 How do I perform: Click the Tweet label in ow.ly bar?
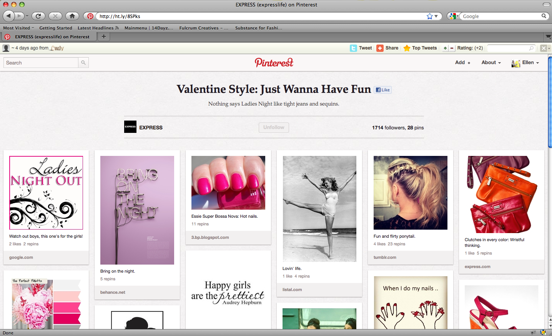pyautogui.click(x=365, y=48)
